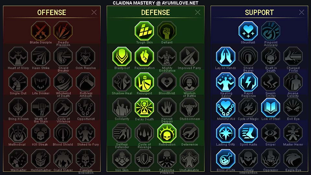
Task: Pick the Bulwark shield mastery
Action: pos(144,158)
